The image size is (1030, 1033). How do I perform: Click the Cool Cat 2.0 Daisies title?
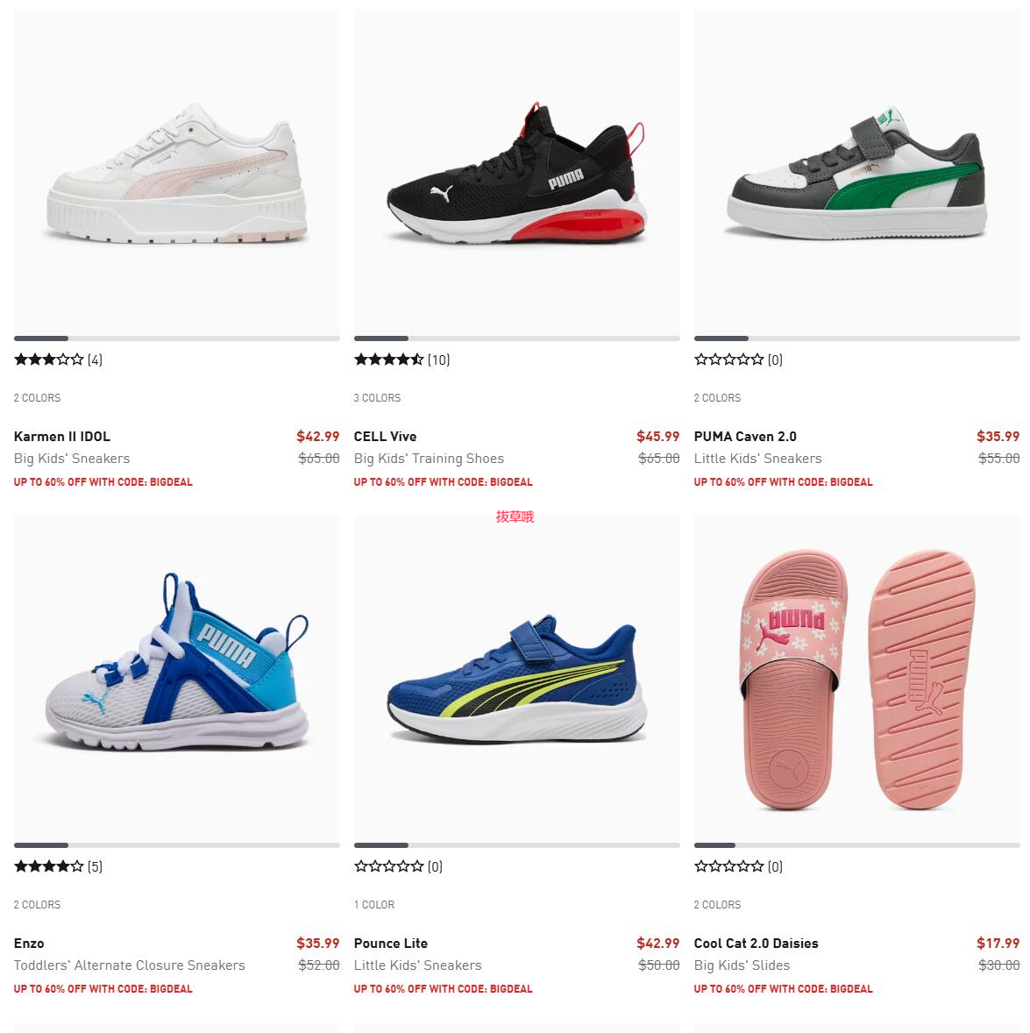(x=756, y=944)
